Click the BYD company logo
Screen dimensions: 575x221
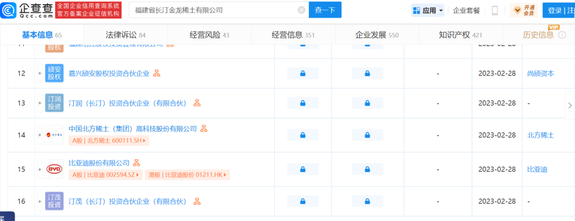54,169
